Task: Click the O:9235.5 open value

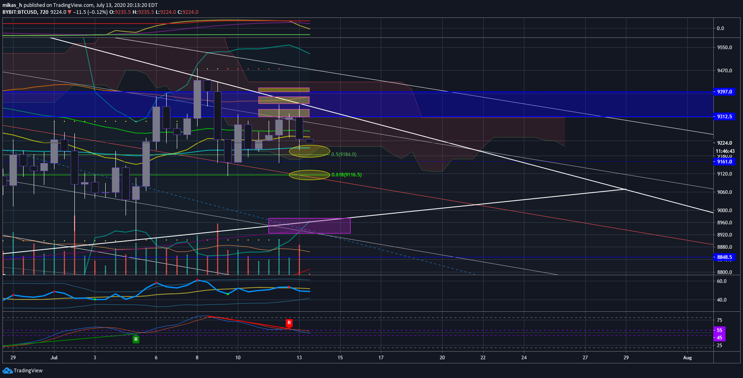Action: [x=120, y=12]
